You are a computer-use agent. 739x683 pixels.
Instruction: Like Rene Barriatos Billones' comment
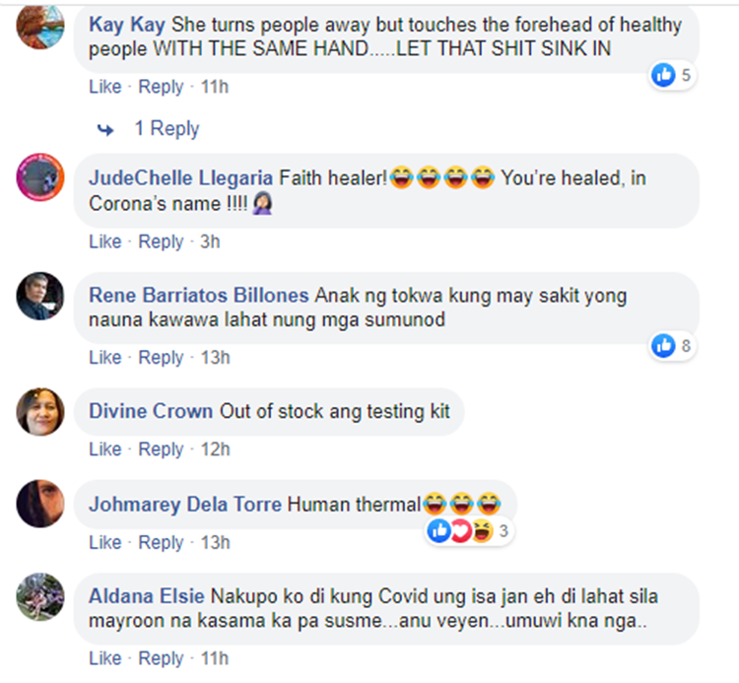coord(105,358)
